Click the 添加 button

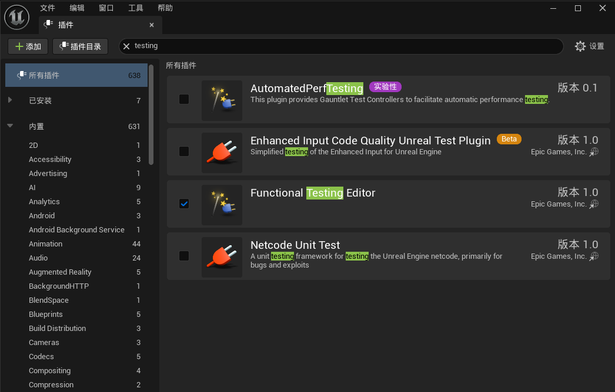(x=28, y=46)
